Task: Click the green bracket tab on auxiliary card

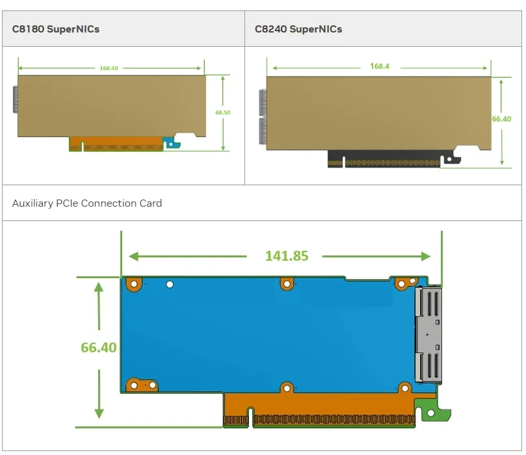Action: click(432, 409)
